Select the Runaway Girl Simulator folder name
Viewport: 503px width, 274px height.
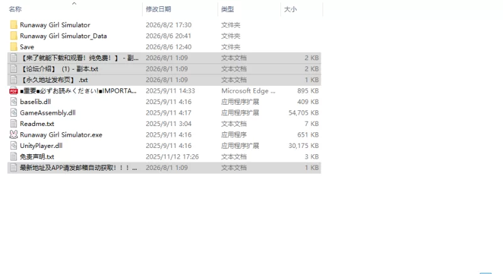[x=55, y=25]
